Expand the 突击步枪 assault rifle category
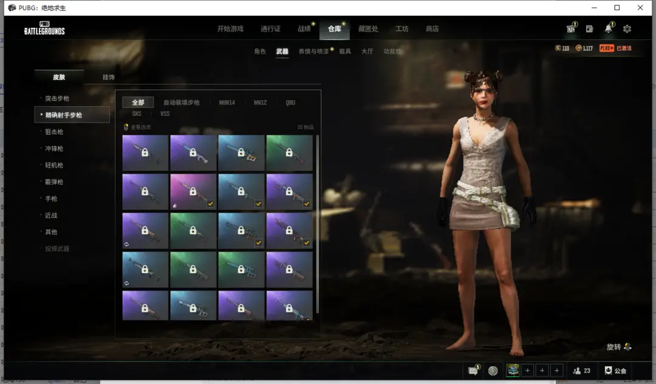This screenshot has height=384, width=656. (58, 98)
